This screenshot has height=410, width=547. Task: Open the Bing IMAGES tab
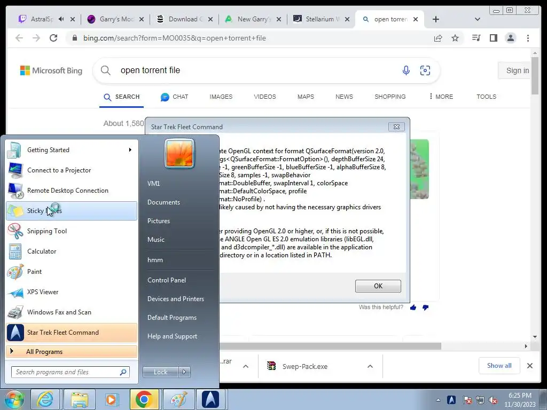tap(221, 97)
